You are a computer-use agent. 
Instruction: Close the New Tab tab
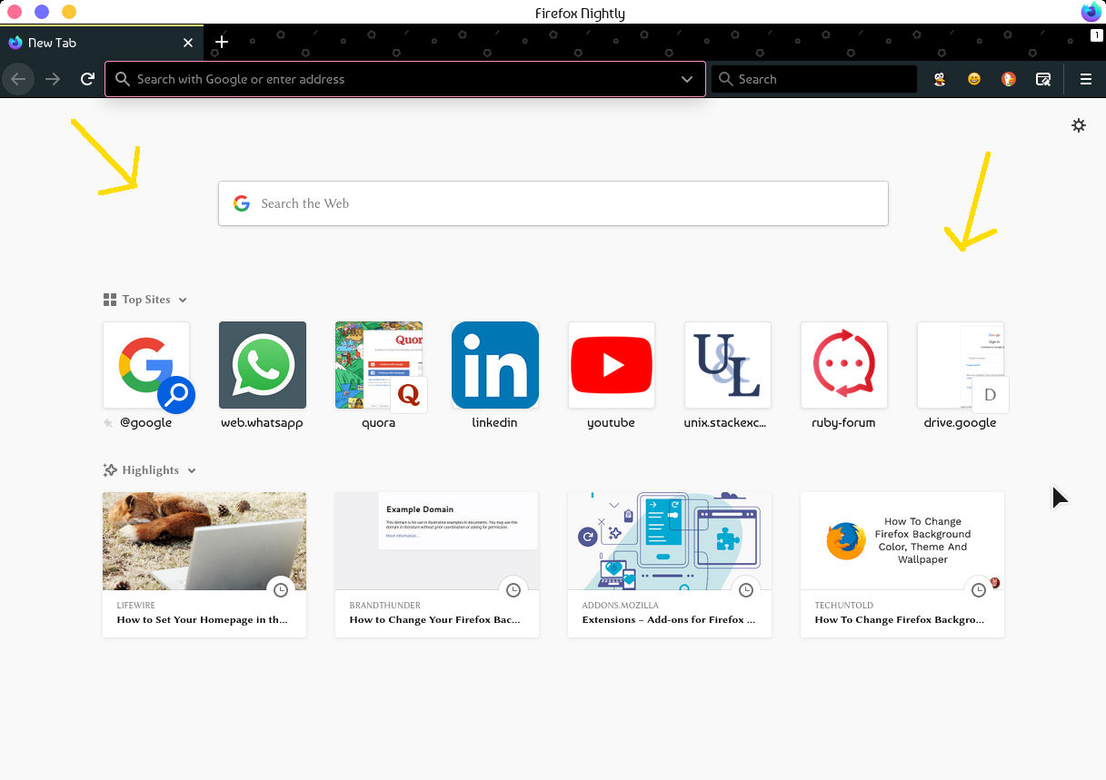pyautogui.click(x=188, y=43)
